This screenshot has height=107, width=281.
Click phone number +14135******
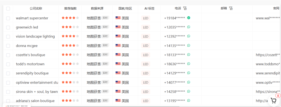pos(175,46)
